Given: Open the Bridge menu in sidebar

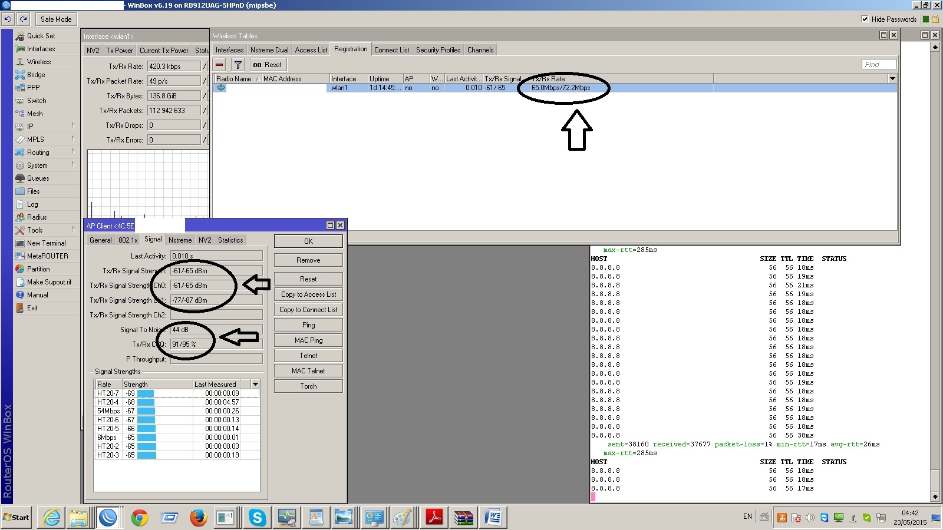Looking at the screenshot, I should click(36, 75).
